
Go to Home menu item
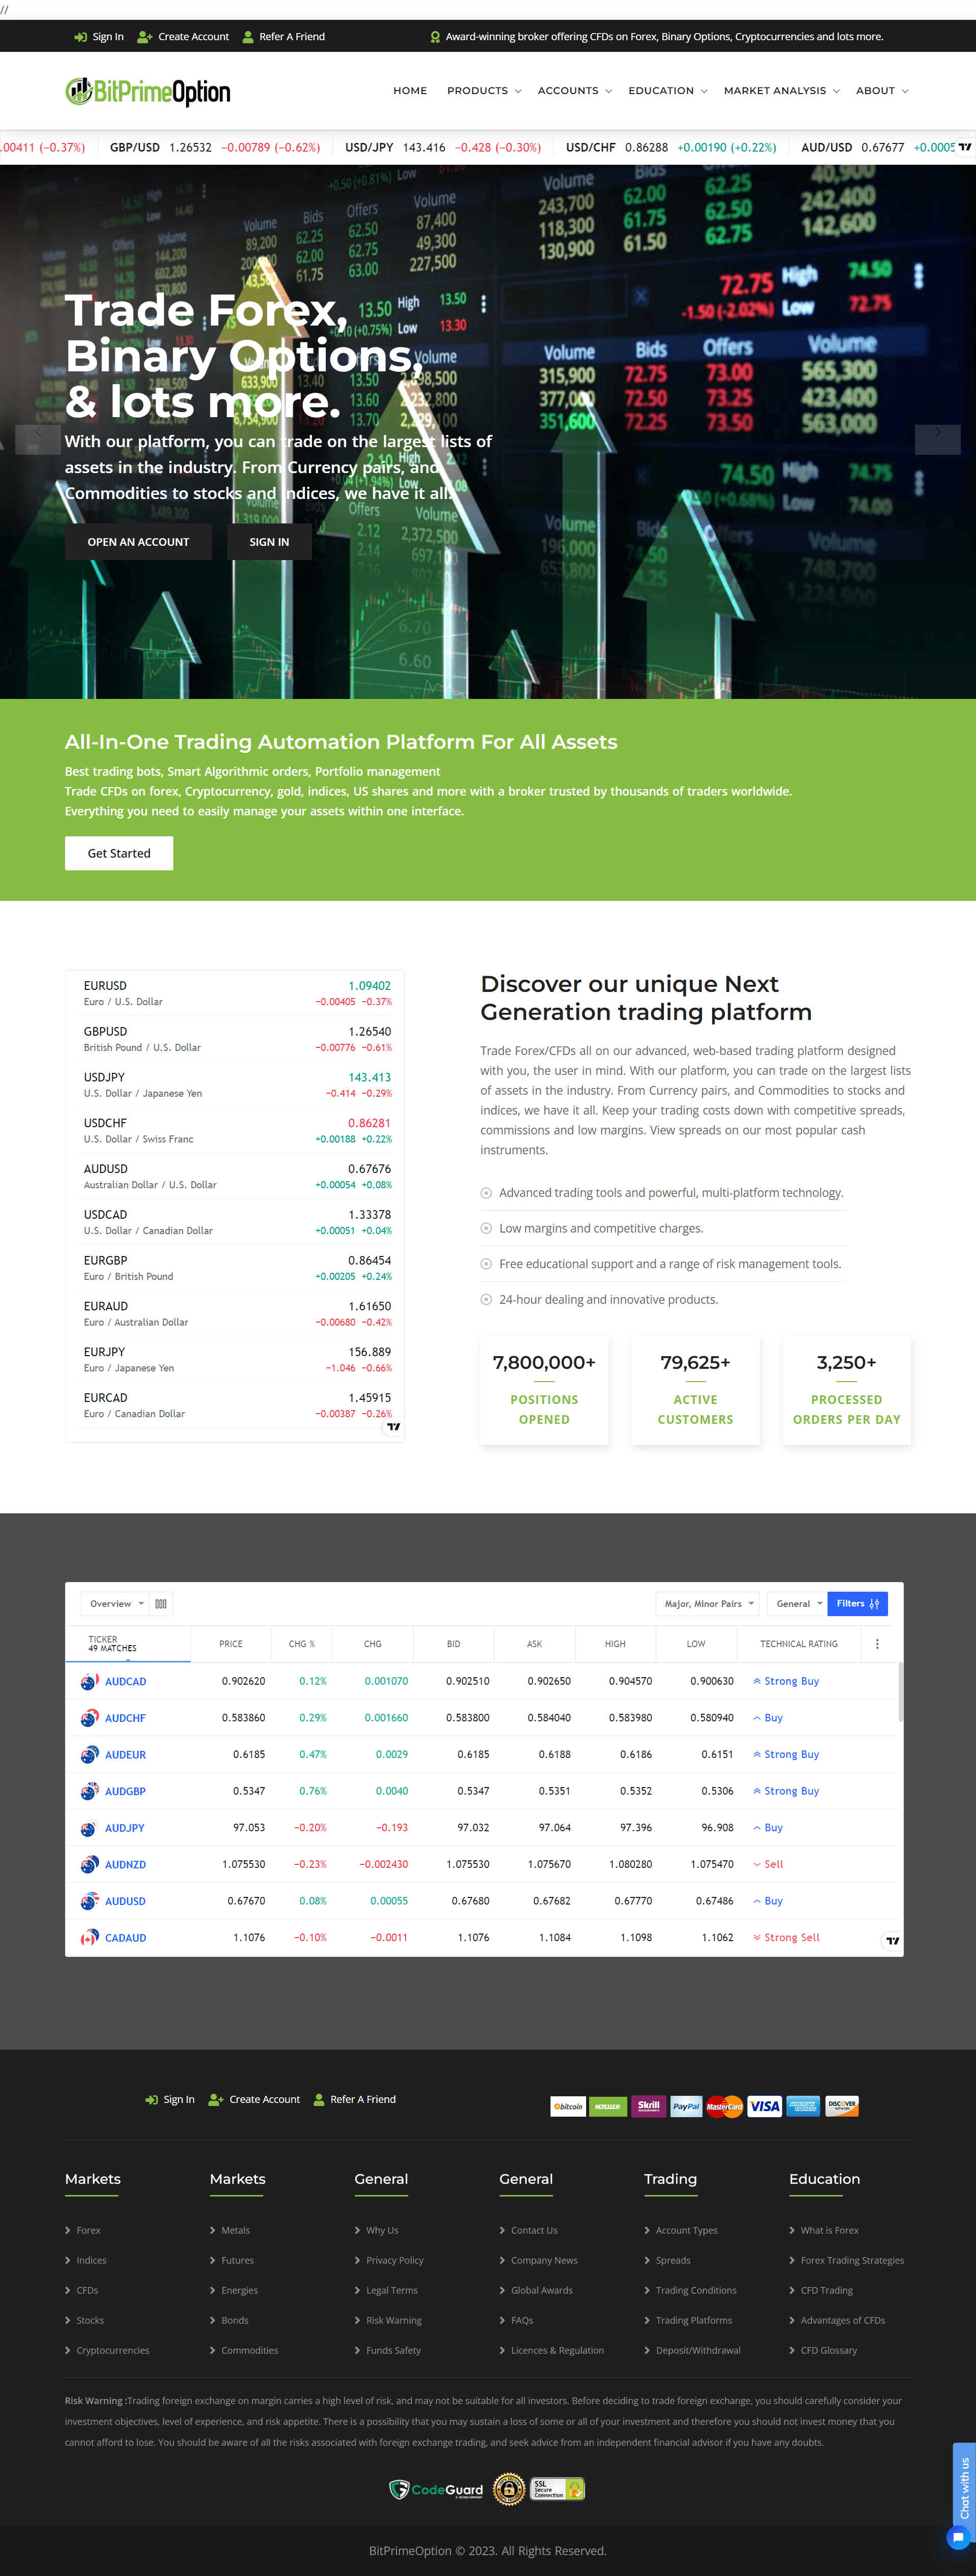point(410,91)
